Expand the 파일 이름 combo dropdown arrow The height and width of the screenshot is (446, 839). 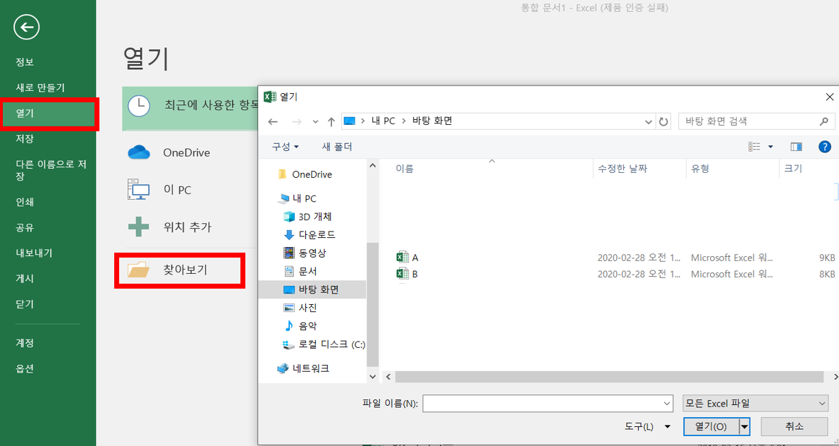(667, 404)
